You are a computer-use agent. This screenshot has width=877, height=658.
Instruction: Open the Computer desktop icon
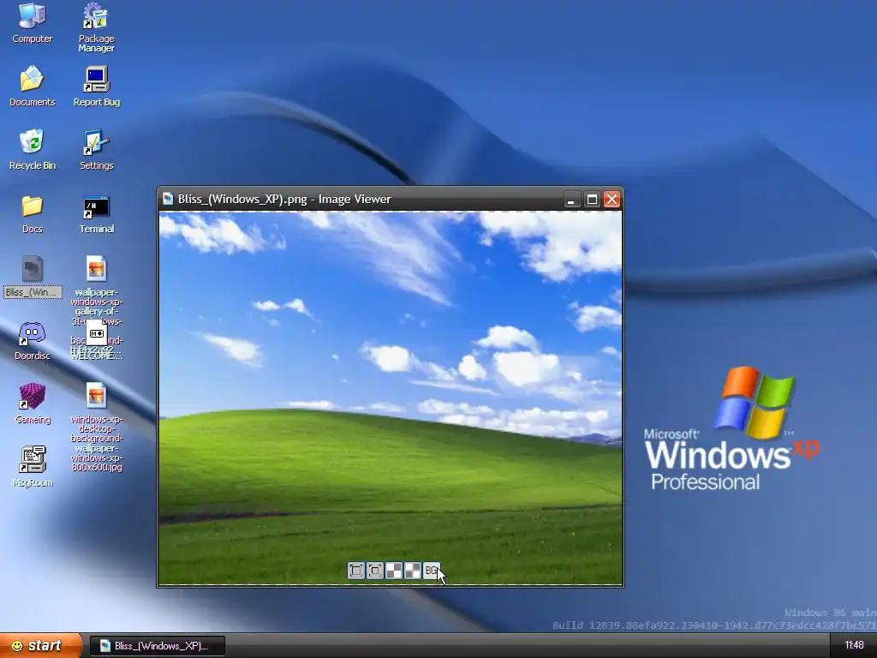pos(33,23)
